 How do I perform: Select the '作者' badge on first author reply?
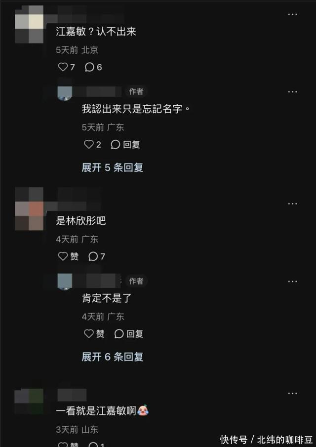coord(136,91)
